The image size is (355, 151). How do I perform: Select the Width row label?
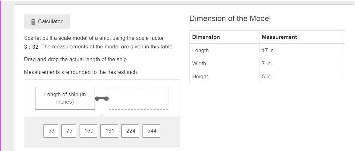pyautogui.click(x=199, y=63)
